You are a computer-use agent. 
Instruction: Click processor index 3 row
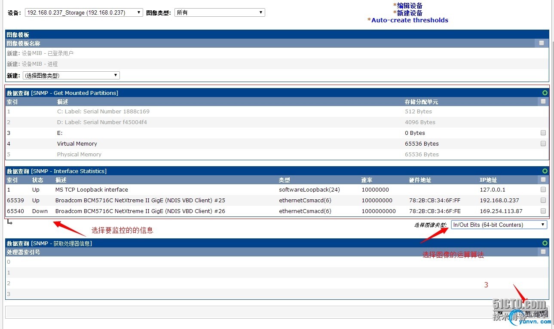(277, 294)
